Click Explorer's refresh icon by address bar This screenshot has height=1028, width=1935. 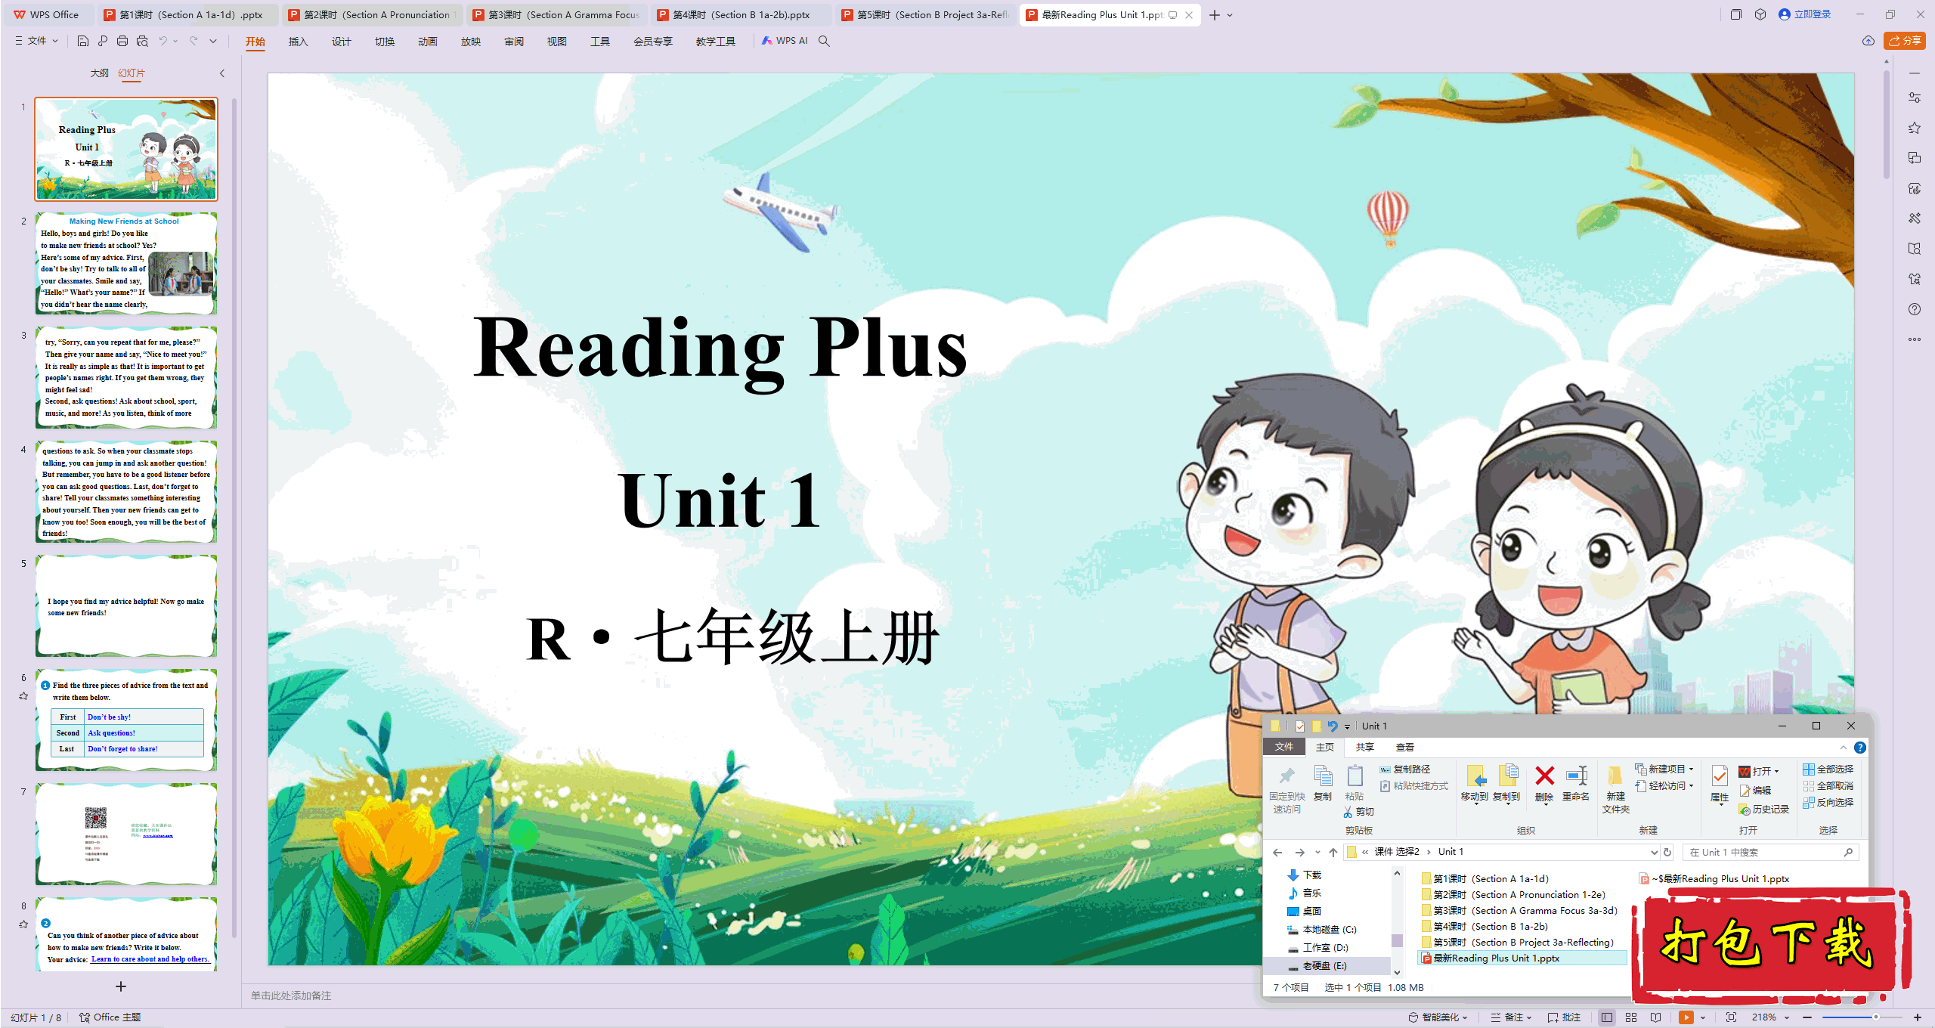click(1667, 852)
